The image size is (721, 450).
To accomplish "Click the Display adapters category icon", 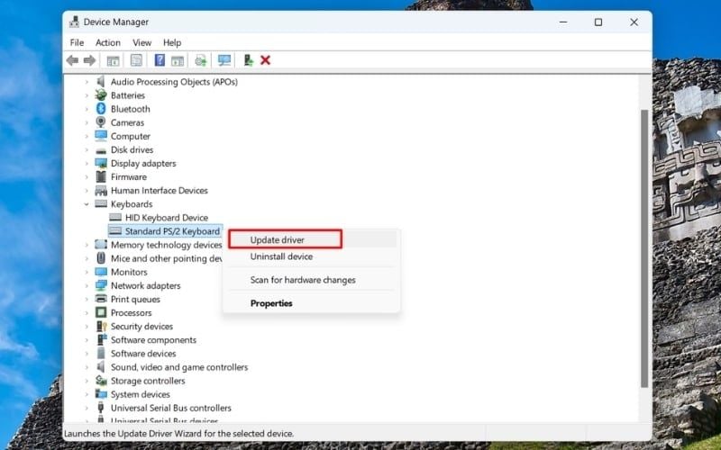I will coord(101,163).
